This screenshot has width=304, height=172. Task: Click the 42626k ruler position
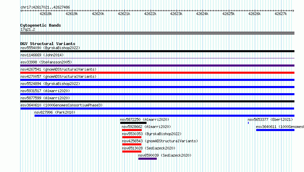(x=254, y=14)
